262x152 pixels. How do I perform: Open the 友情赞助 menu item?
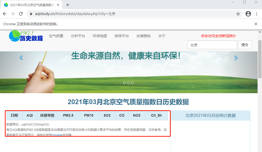pyautogui.click(x=143, y=36)
